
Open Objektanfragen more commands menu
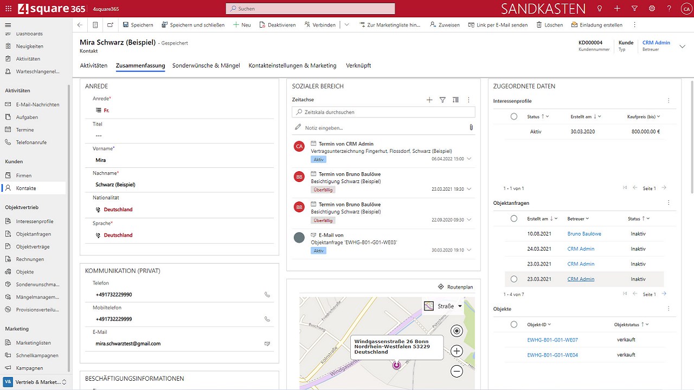point(669,203)
